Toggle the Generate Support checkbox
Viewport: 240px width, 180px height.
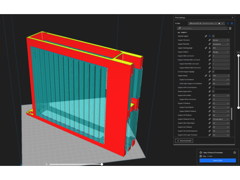[x=213, y=36]
